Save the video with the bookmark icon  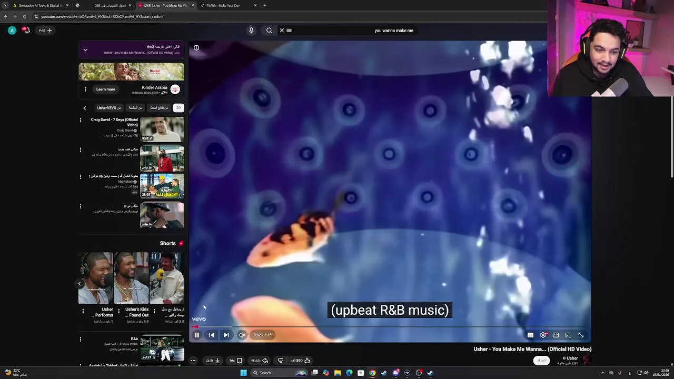tap(236, 361)
